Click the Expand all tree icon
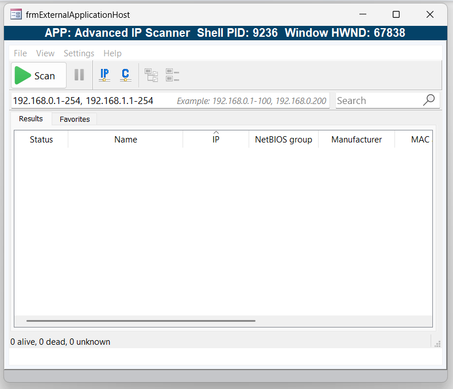This screenshot has height=389, width=453. [x=152, y=75]
